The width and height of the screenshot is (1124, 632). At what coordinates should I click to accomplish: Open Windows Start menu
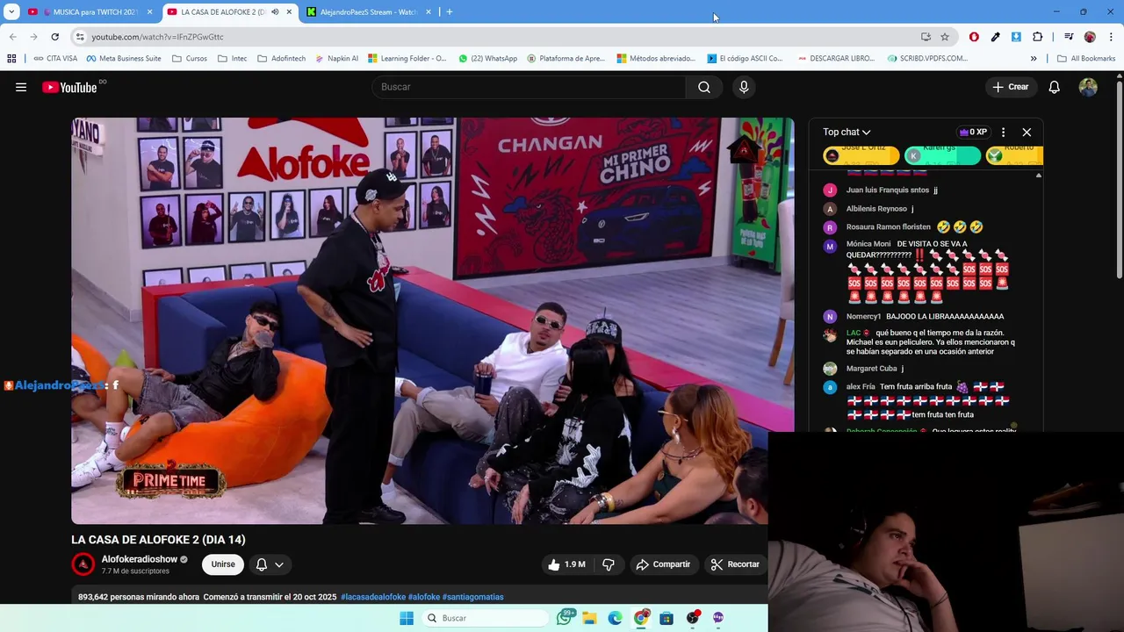407,618
